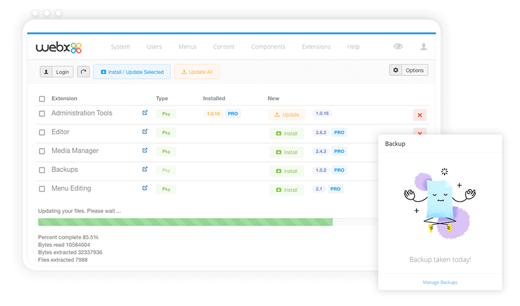Remove Administration Tools with red X

(420, 115)
